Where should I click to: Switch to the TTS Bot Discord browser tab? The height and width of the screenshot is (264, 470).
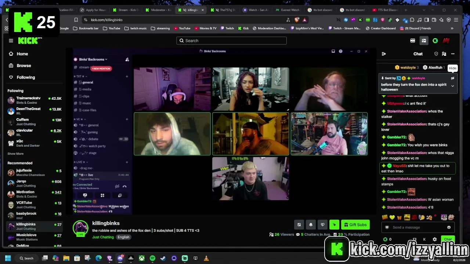(x=386, y=10)
